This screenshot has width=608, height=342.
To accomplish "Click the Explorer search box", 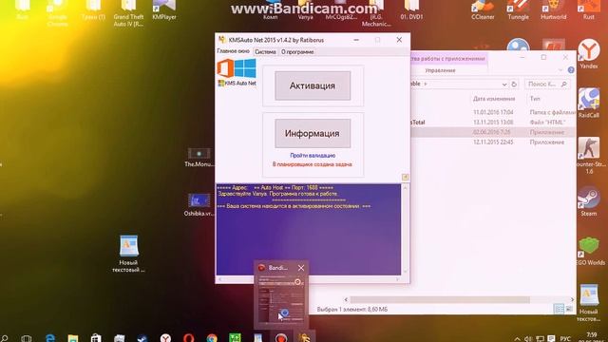I will pyautogui.click(x=547, y=84).
